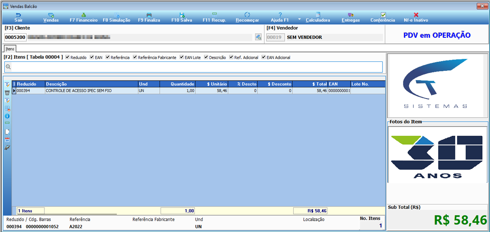Finalize sale with F9 Finaliza
The image size is (490, 232).
(x=149, y=17)
